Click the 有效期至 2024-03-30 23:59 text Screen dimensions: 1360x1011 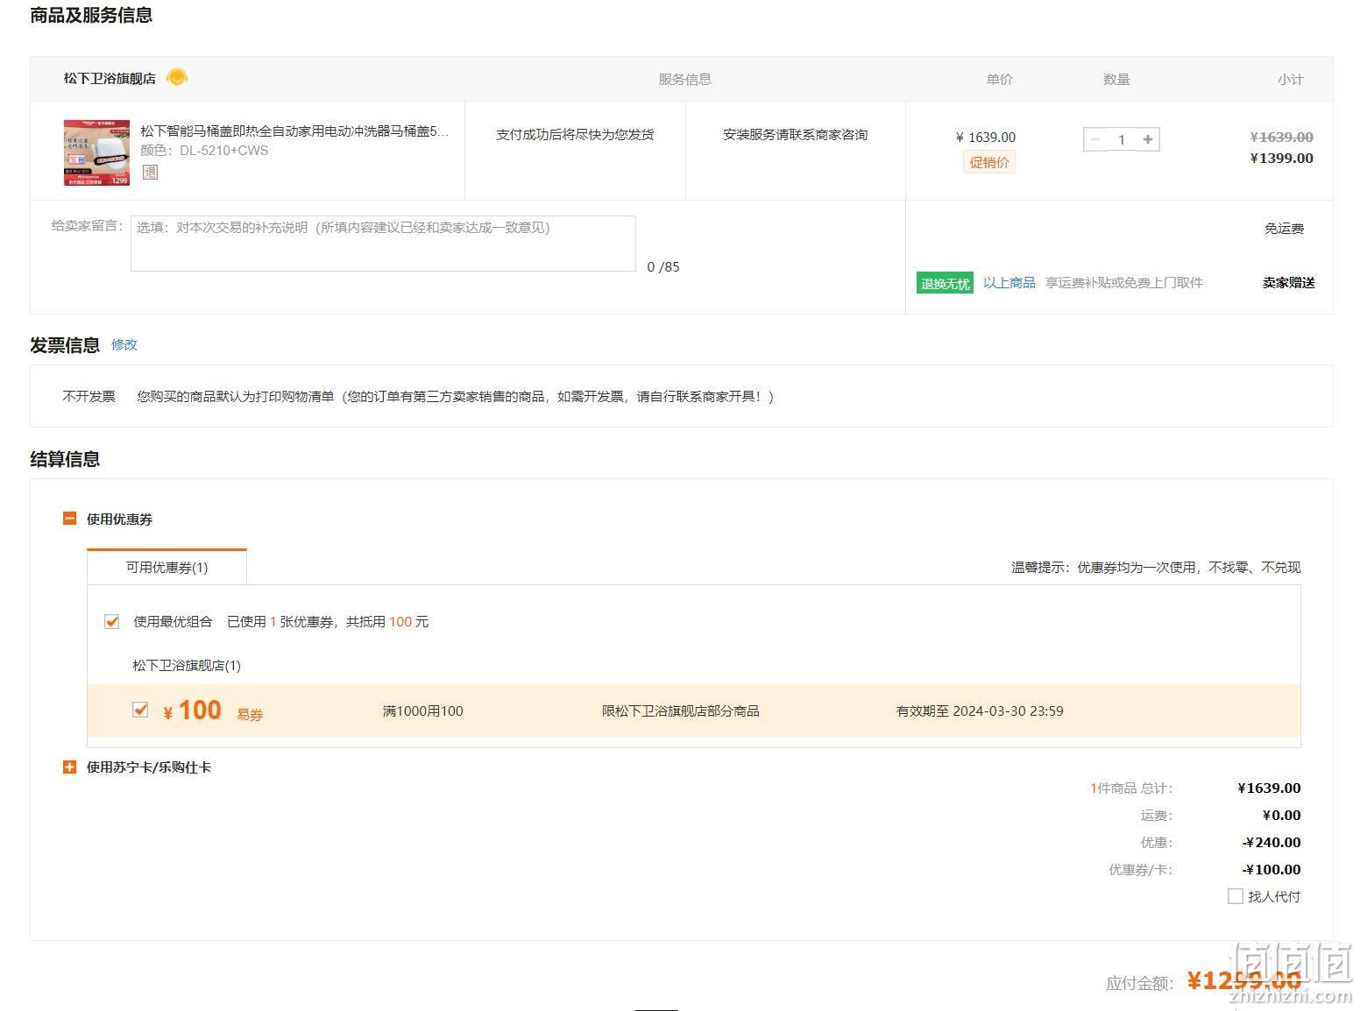(x=980, y=711)
